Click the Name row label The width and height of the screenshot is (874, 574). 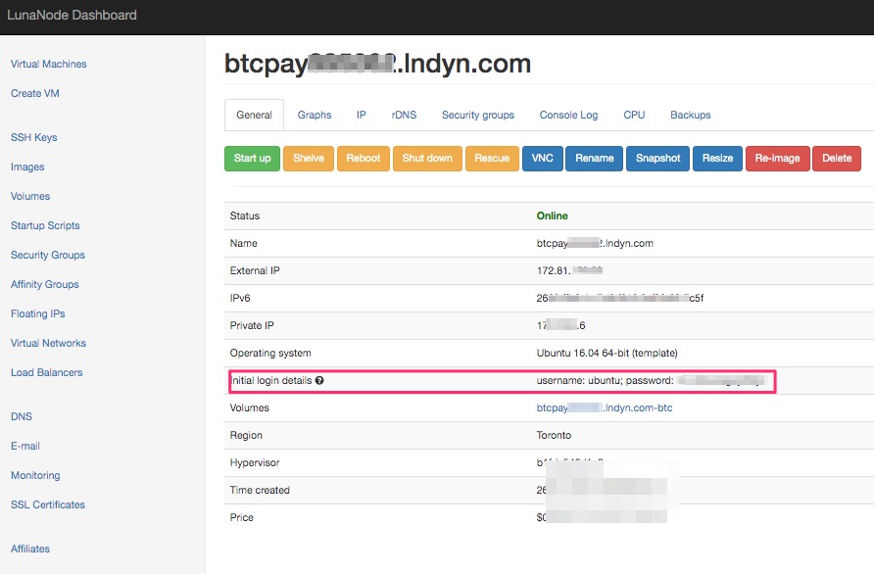(244, 244)
